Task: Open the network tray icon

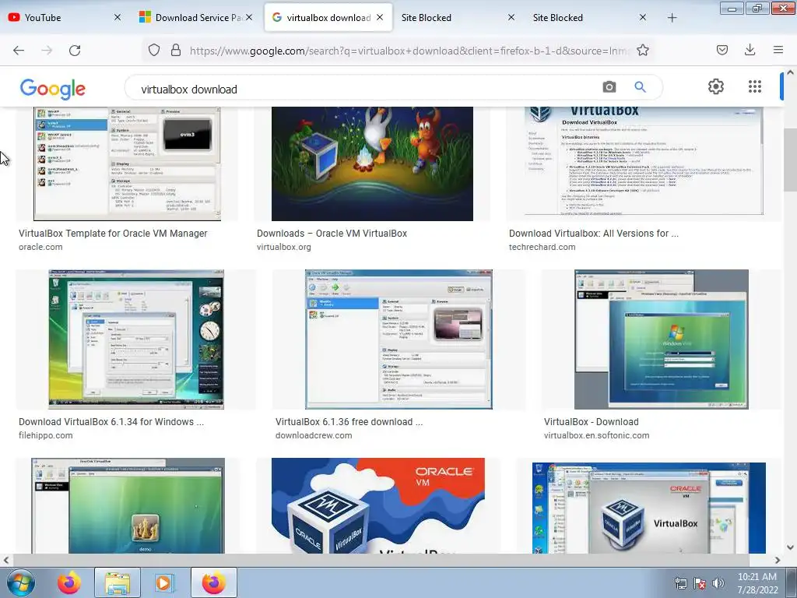Action: [x=680, y=583]
